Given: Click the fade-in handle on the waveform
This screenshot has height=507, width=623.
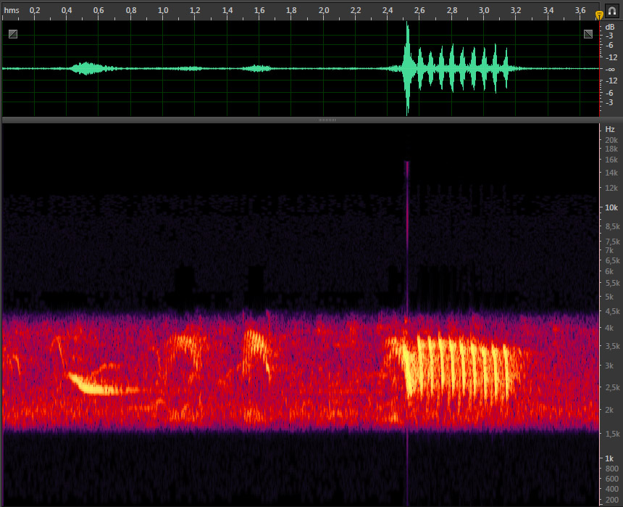Looking at the screenshot, I should pos(13,34).
